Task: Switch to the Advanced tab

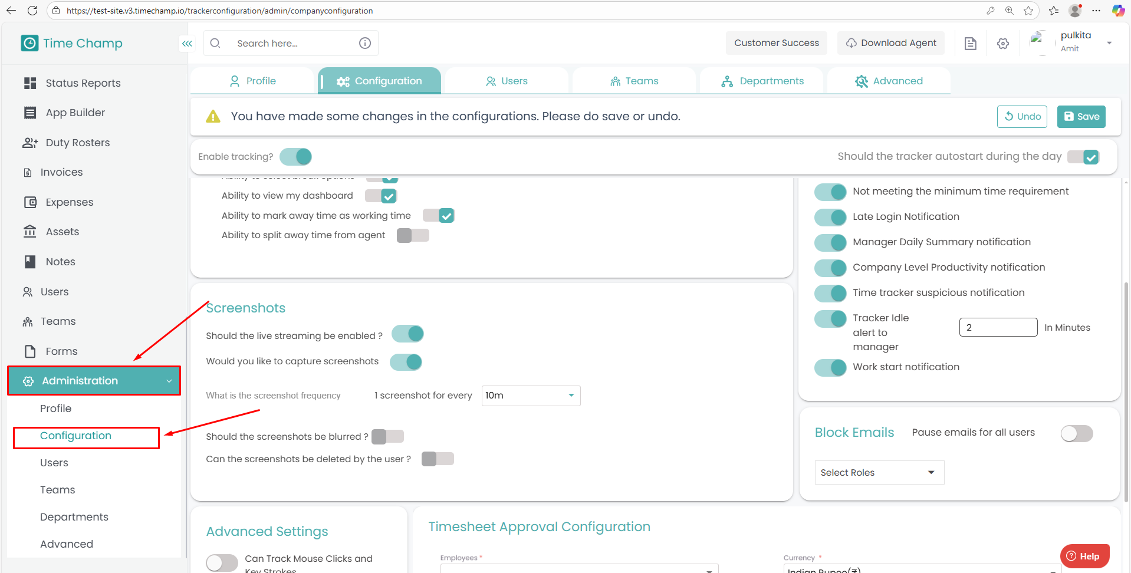Action: (889, 81)
